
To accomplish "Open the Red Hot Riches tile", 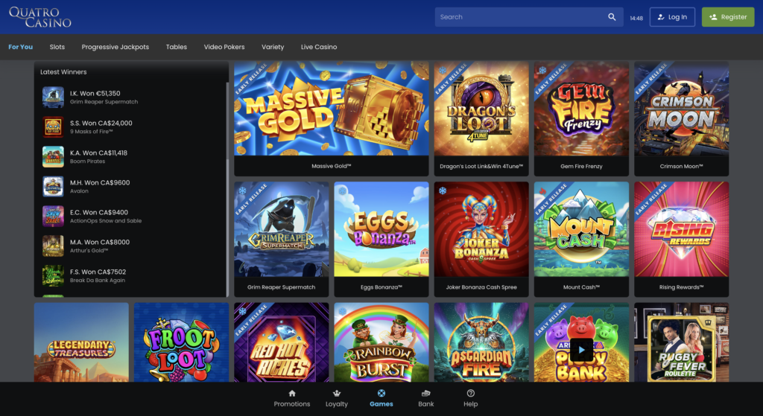I will [281, 342].
